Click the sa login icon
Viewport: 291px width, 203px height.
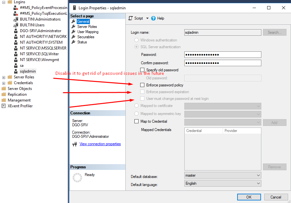pos(16,65)
